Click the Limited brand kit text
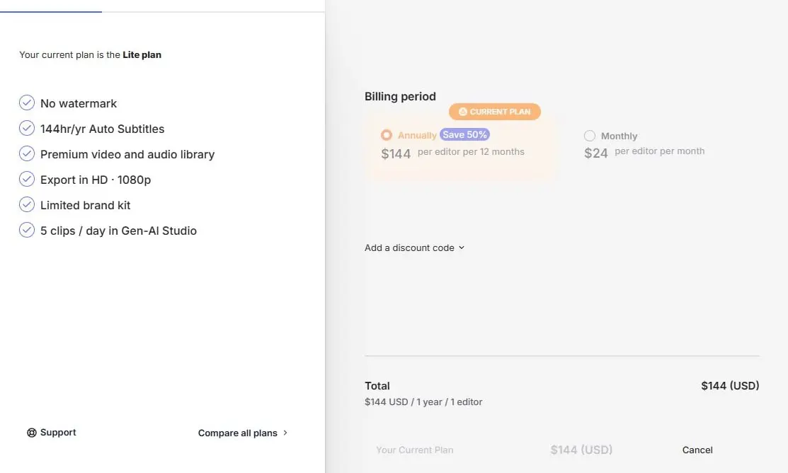This screenshot has height=473, width=788. click(85, 205)
